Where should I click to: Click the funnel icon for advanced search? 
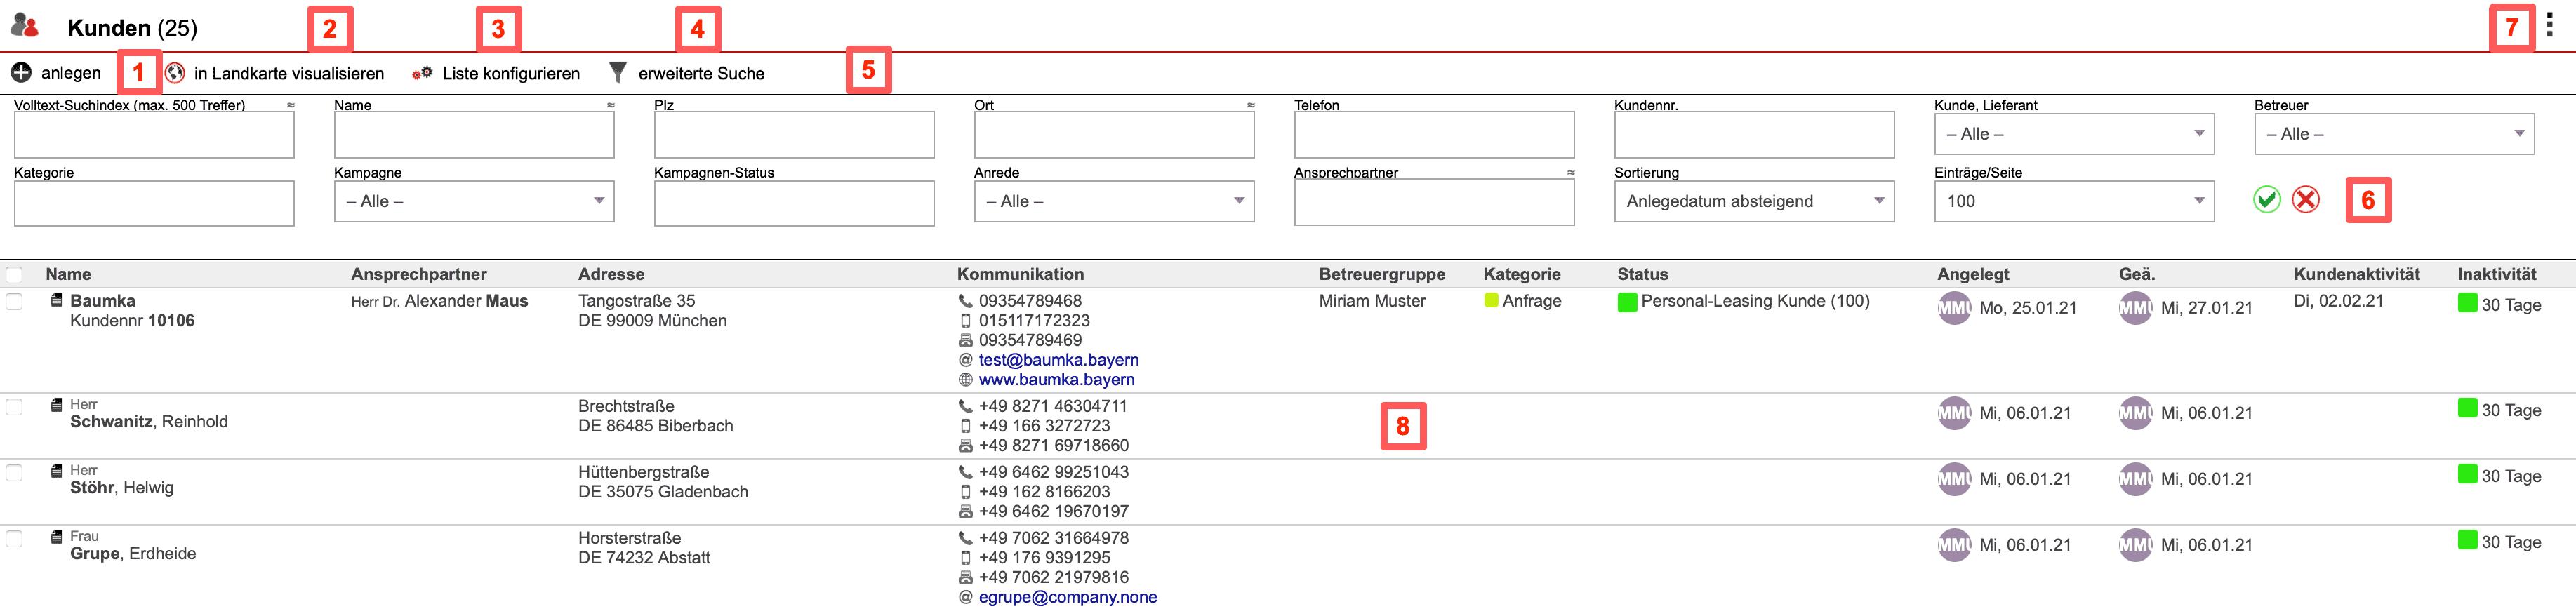coord(618,73)
